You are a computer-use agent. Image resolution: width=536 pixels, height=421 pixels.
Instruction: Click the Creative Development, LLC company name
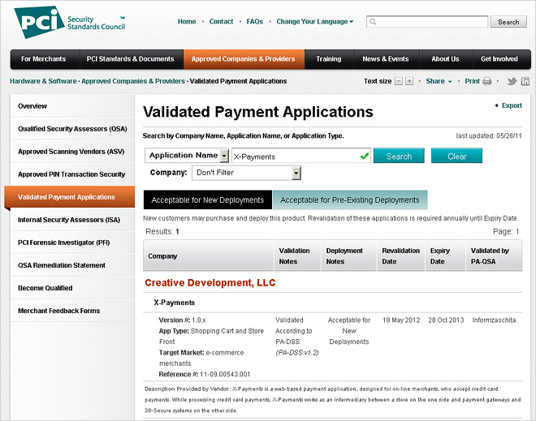(x=210, y=283)
